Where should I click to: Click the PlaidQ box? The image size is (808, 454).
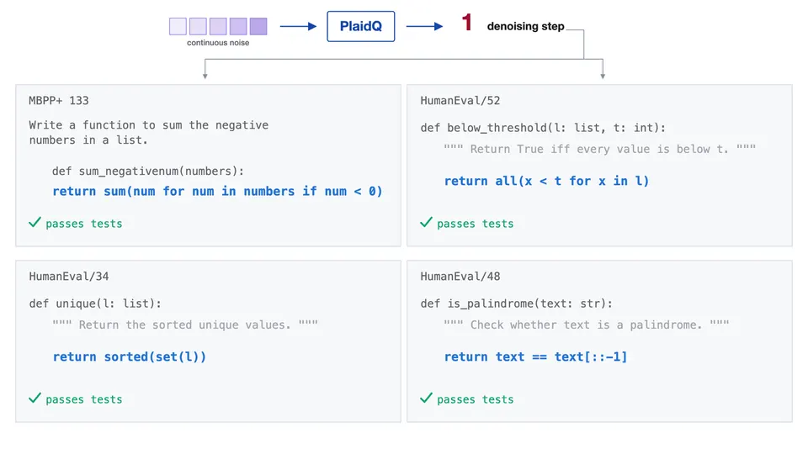361,26
